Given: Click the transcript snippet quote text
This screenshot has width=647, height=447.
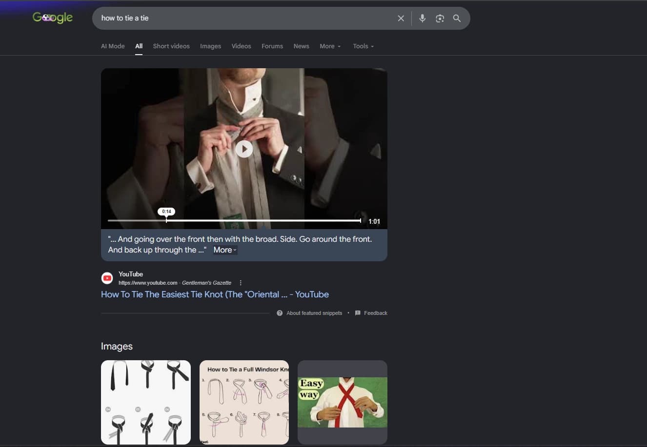Looking at the screenshot, I should [x=240, y=244].
